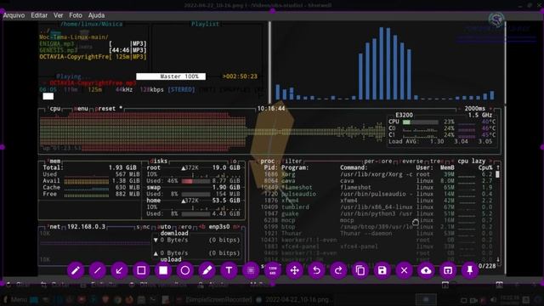This screenshot has height=306, width=544.
Task: Pin the capture to the desktop
Action: coord(470,270)
